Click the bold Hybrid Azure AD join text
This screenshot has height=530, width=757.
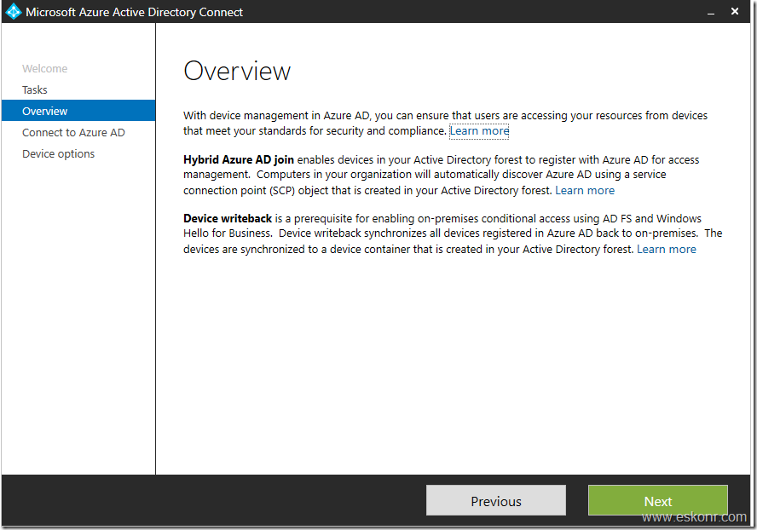click(x=239, y=160)
